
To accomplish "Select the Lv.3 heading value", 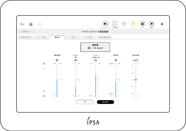I will click(136, 60).
